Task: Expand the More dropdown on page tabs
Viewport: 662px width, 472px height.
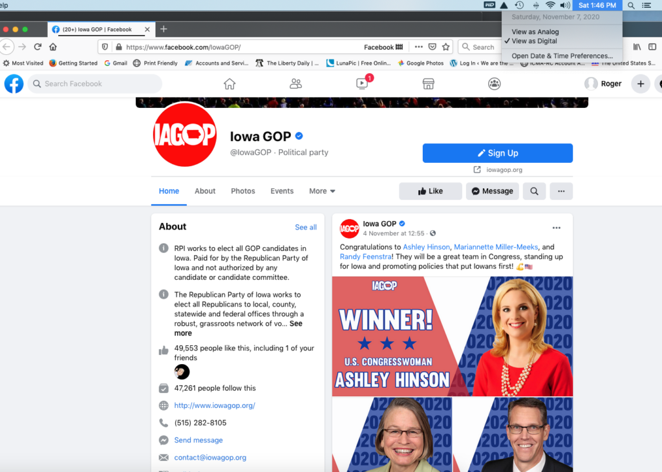Action: [x=322, y=191]
